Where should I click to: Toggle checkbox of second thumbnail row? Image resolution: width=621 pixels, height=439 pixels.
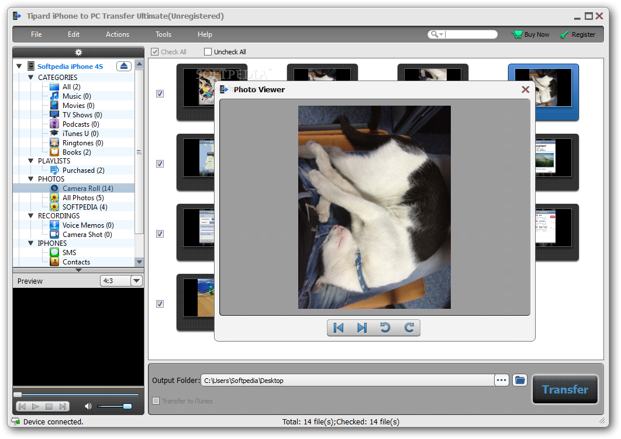(160, 163)
